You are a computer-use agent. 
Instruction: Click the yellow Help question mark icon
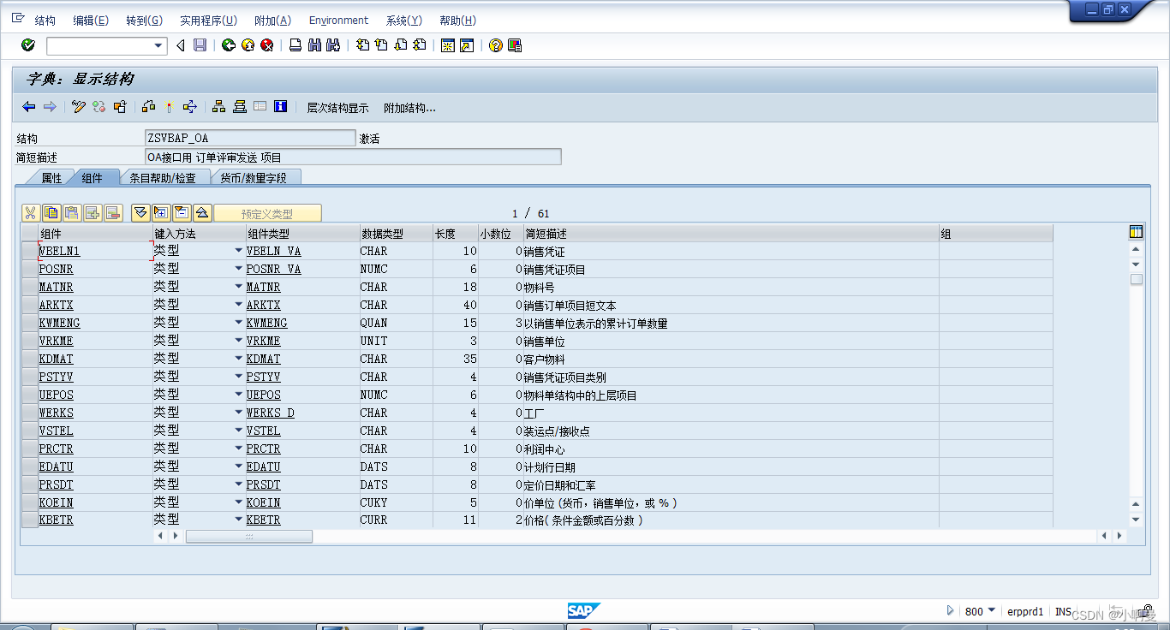(x=495, y=45)
